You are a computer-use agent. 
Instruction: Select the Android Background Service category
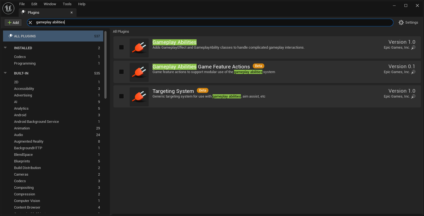pyautogui.click(x=53, y=121)
